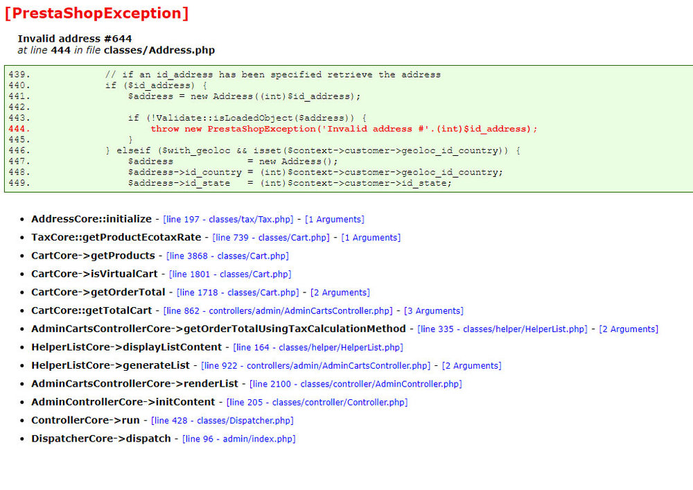The image size is (693, 490).
Task: Click the AddressCore::initialize trace entry
Action: point(91,219)
